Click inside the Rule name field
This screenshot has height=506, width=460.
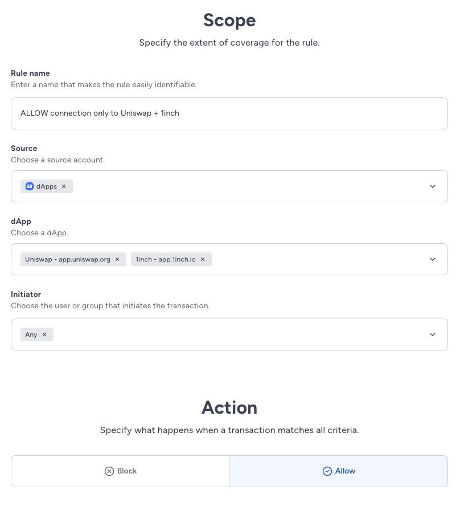point(229,113)
